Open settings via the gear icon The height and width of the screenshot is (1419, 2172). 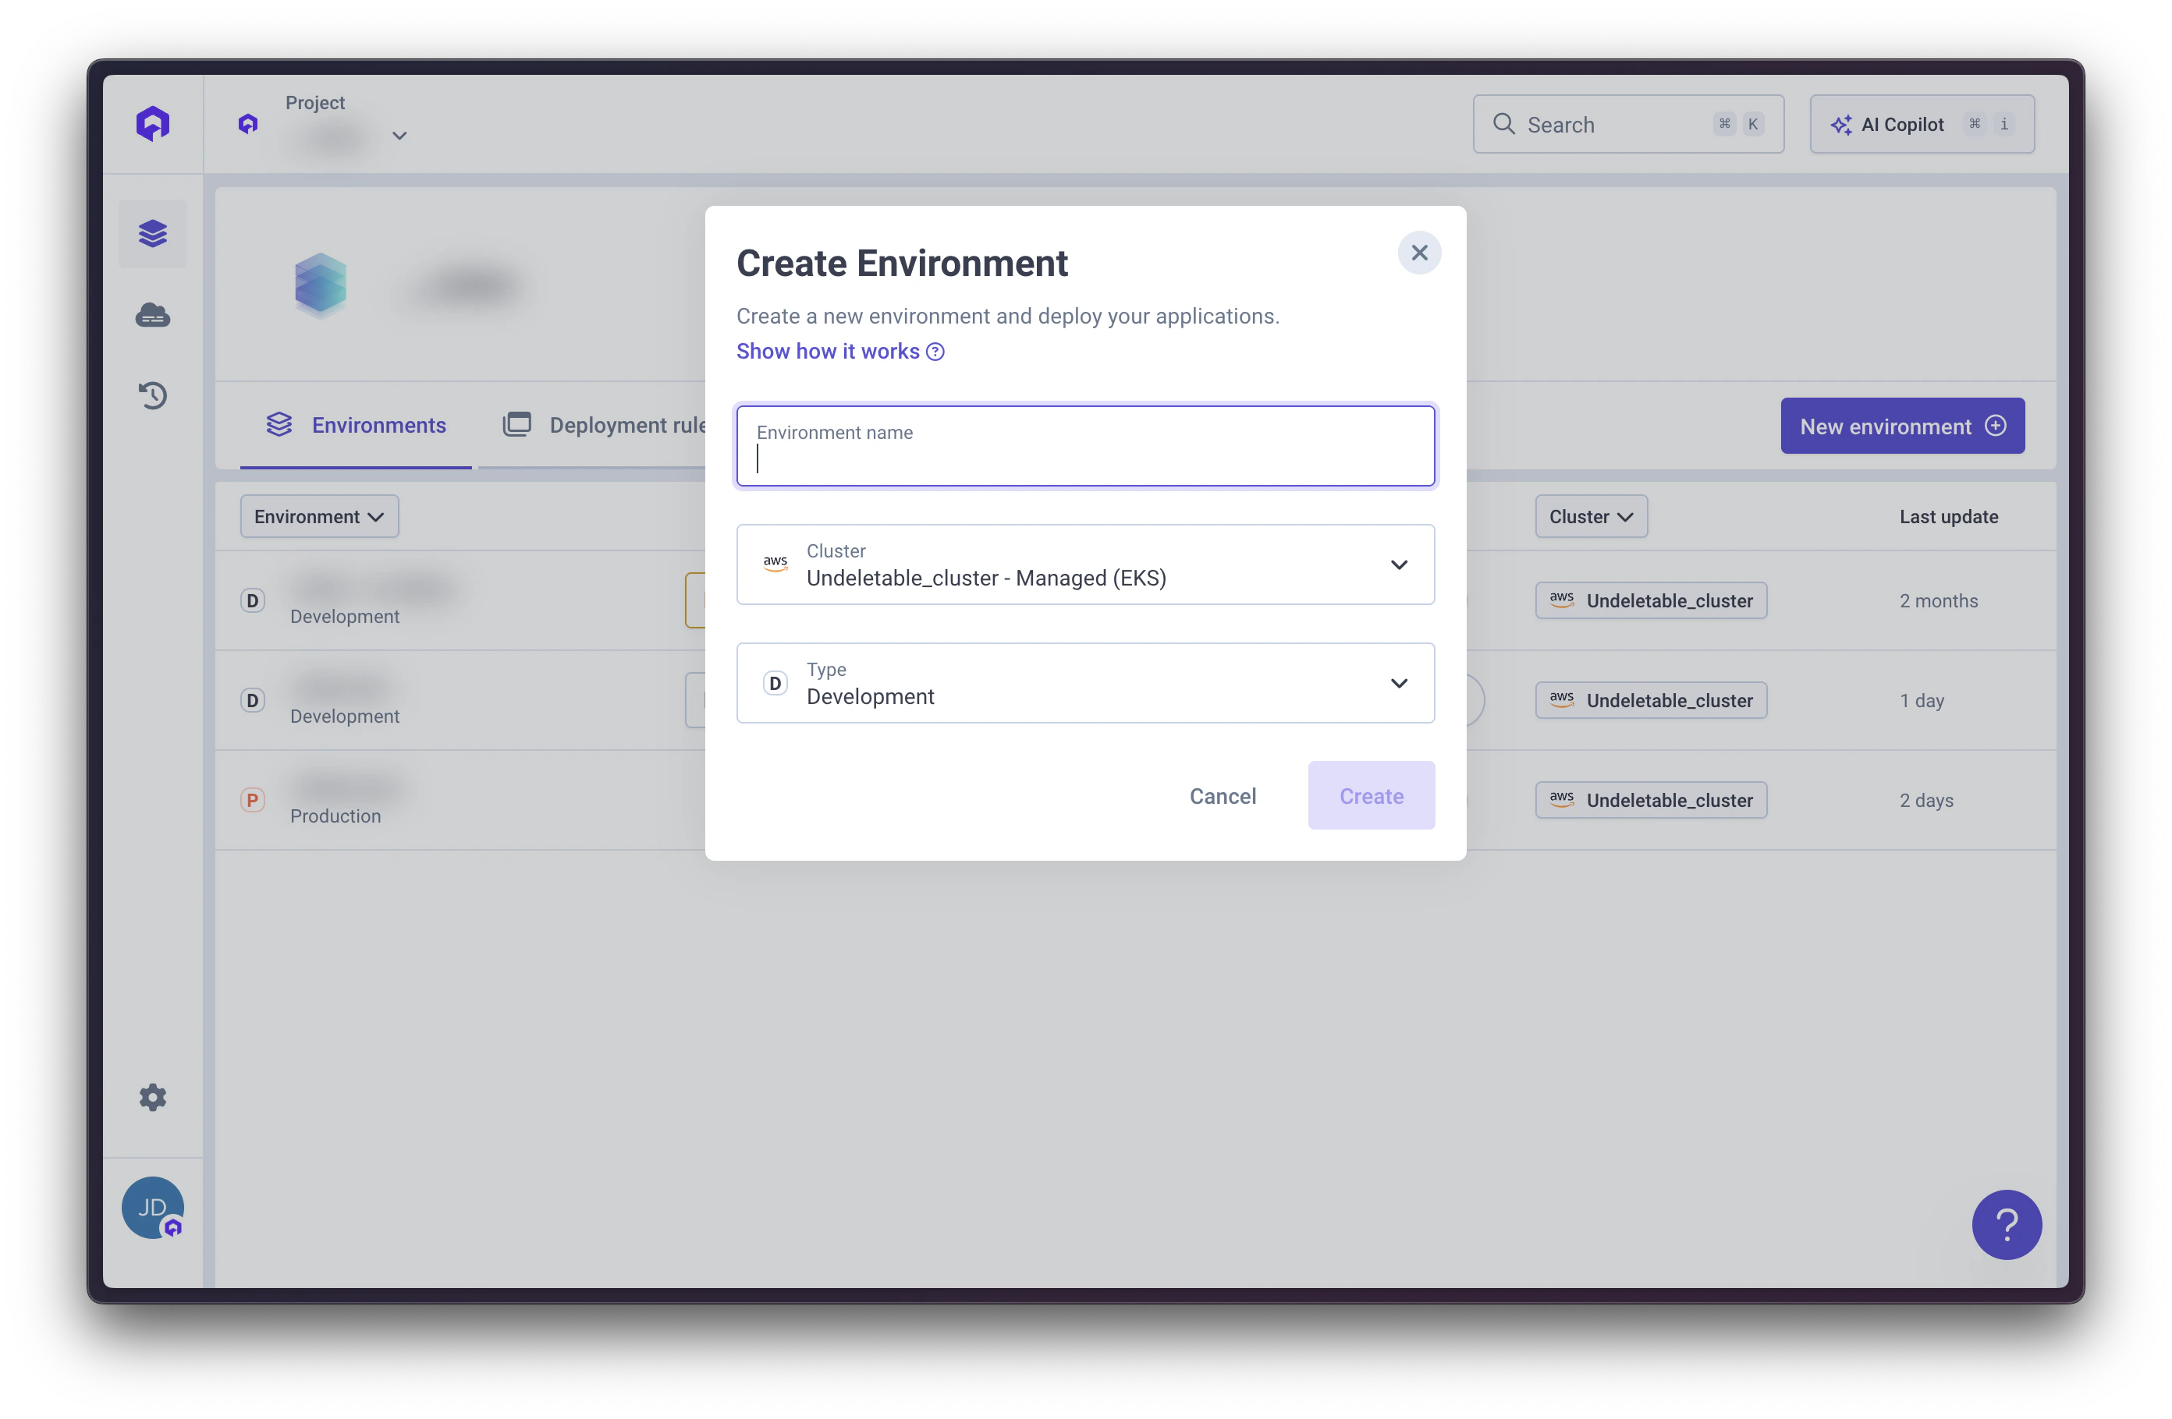(152, 1097)
